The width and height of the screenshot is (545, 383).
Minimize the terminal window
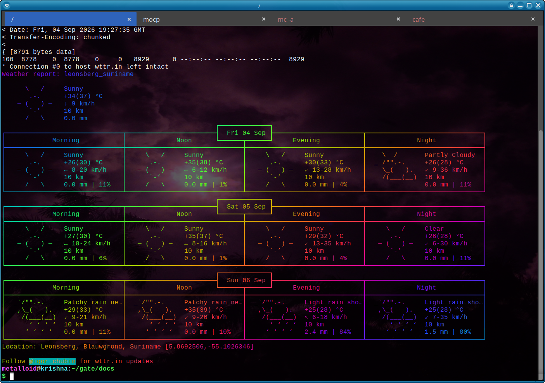click(x=521, y=5)
